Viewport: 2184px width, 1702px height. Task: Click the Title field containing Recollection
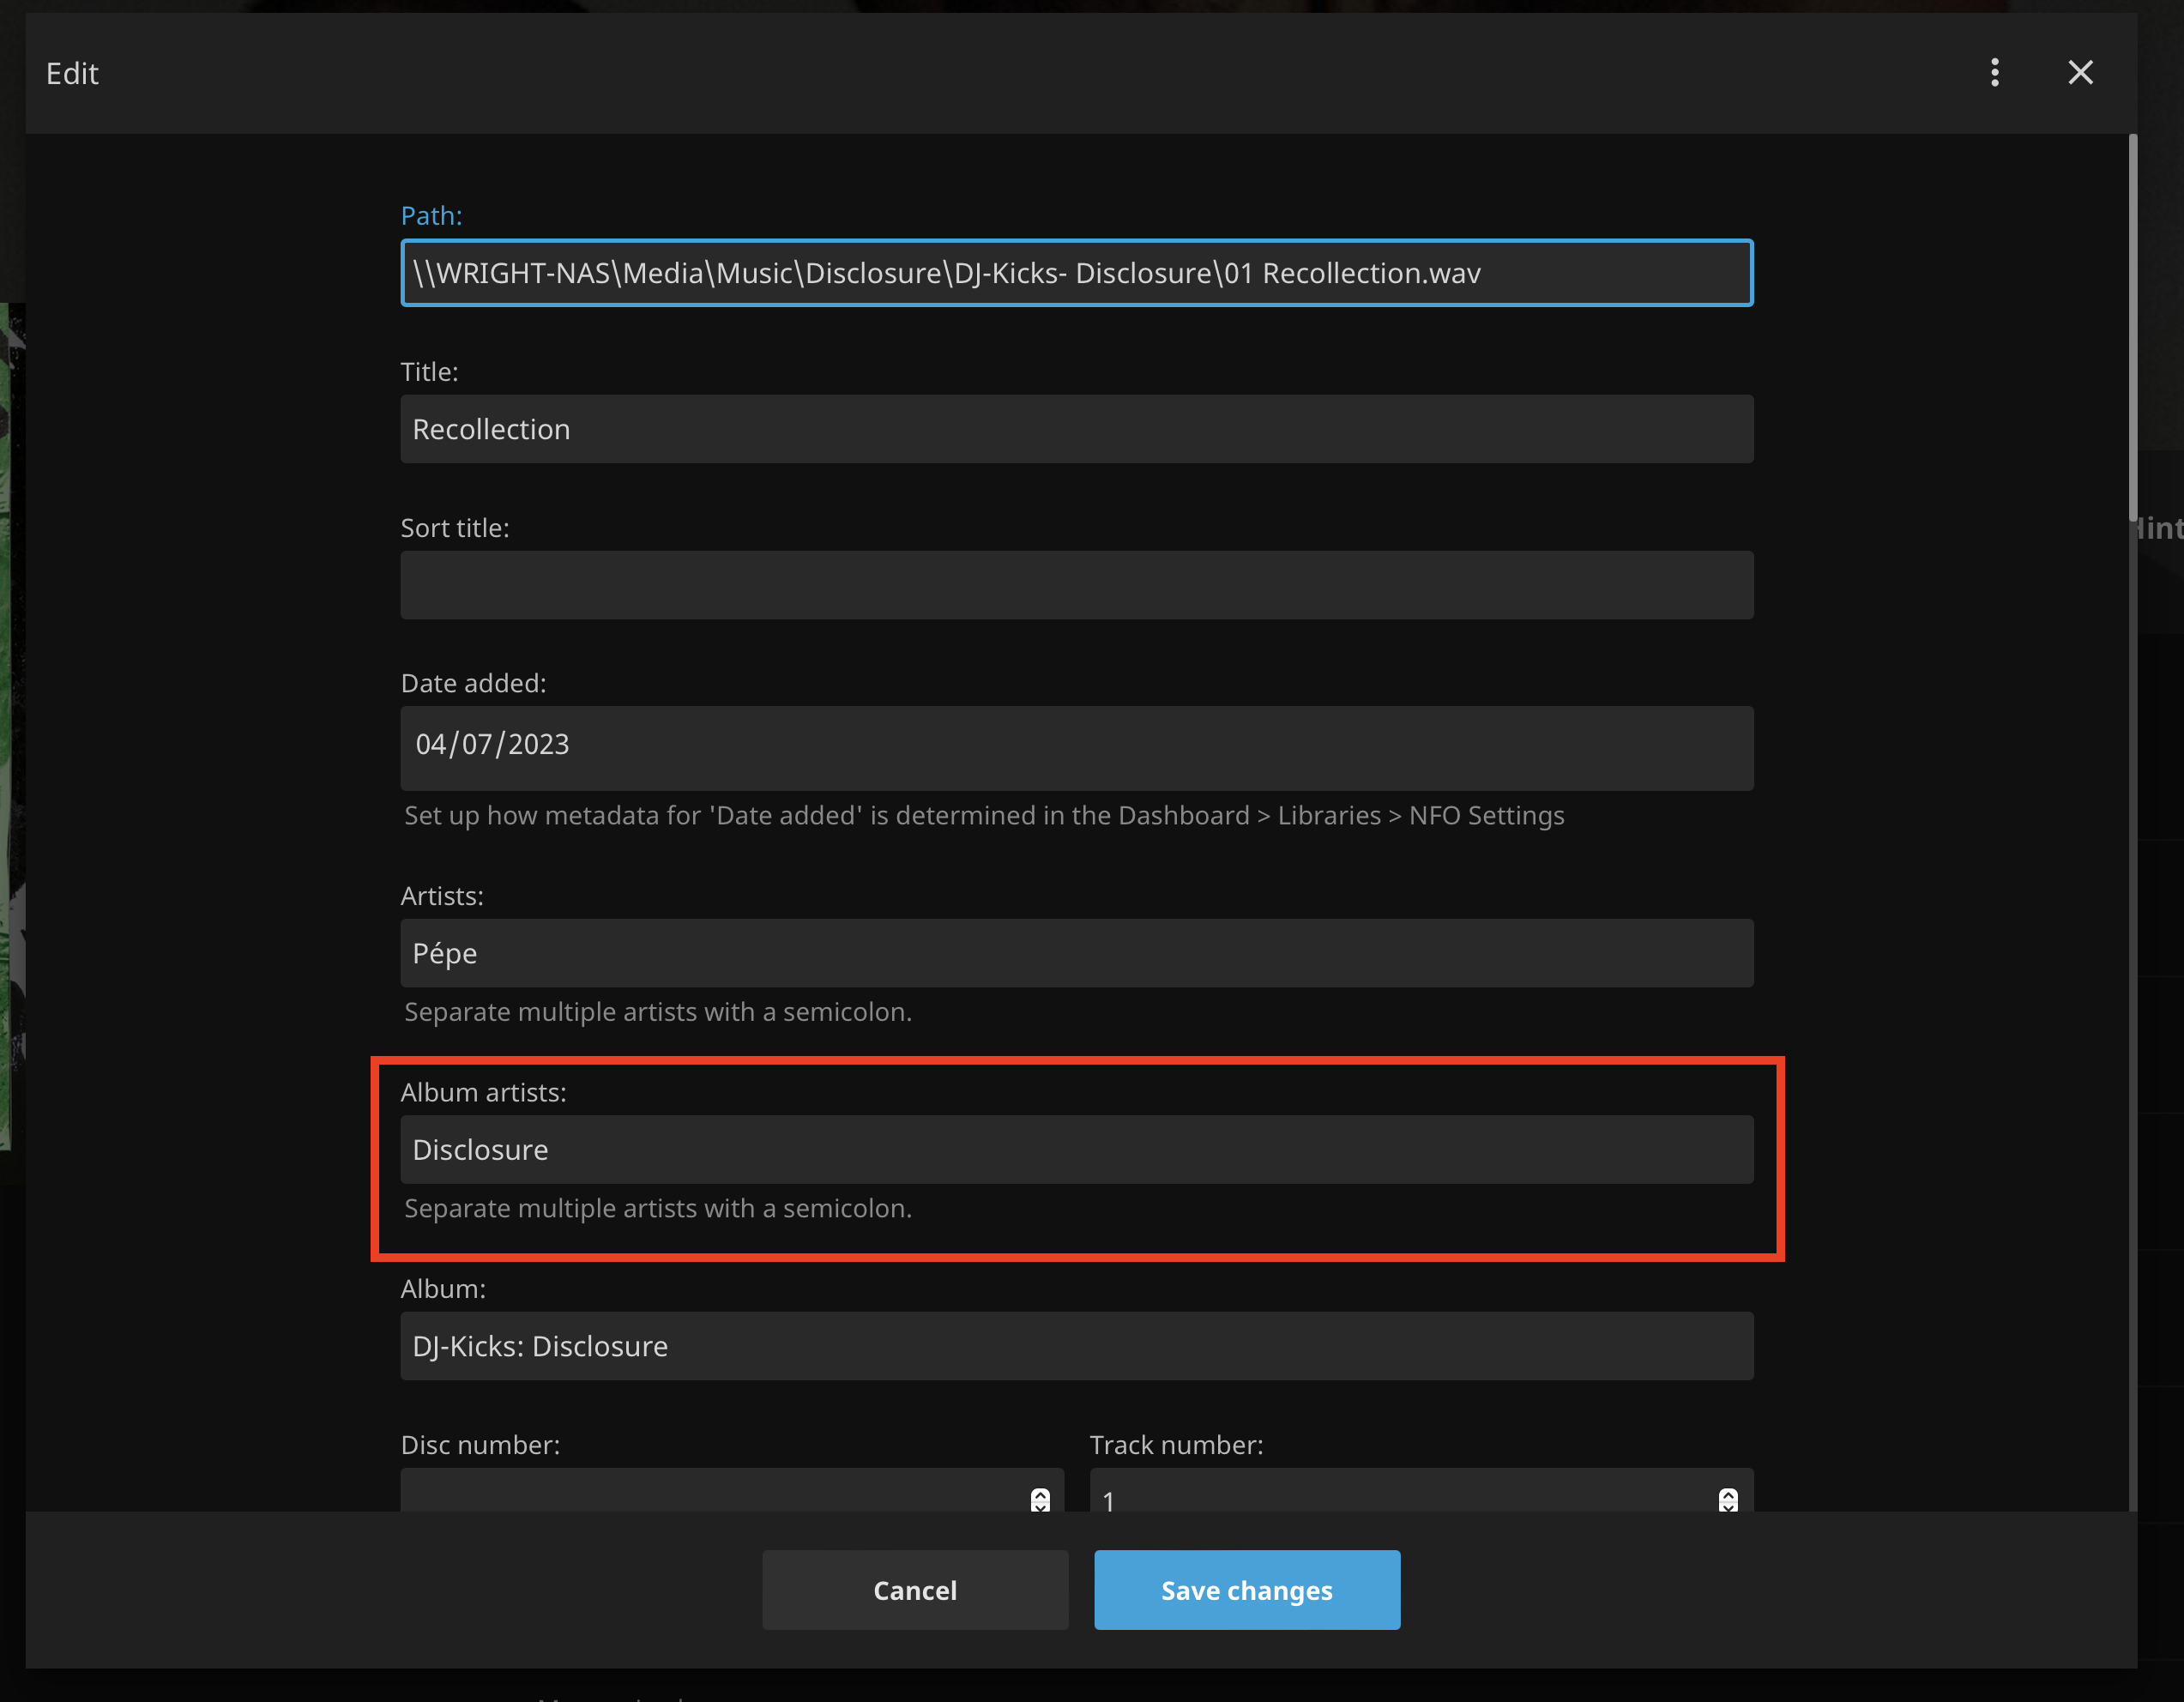click(1076, 429)
